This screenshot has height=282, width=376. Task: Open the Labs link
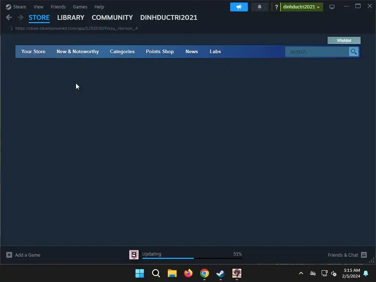[x=215, y=51]
